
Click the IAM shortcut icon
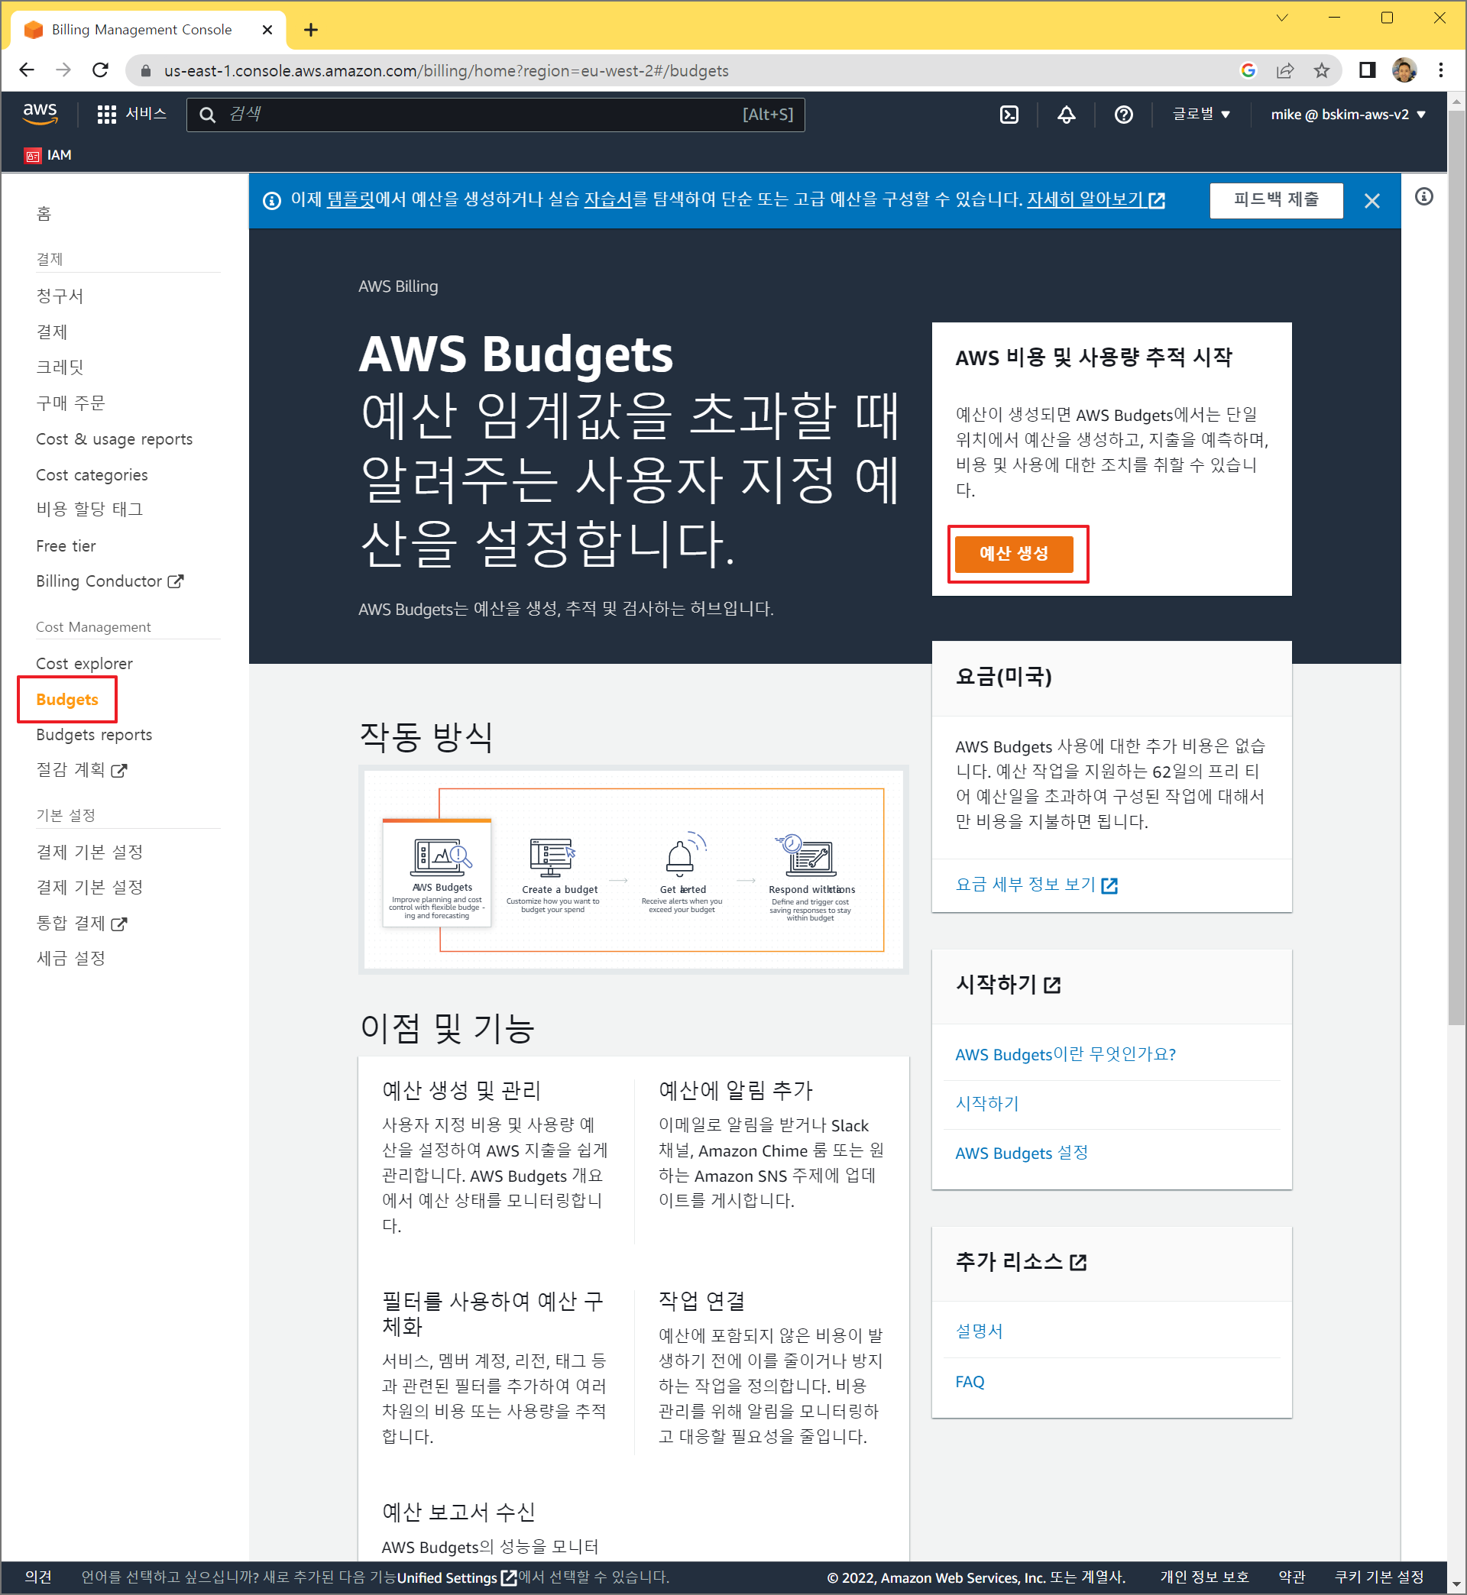pos(33,156)
